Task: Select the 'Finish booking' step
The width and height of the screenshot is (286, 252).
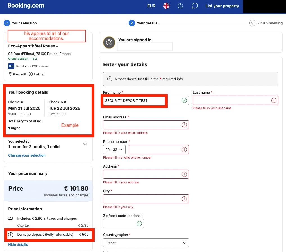Action: (x=270, y=23)
